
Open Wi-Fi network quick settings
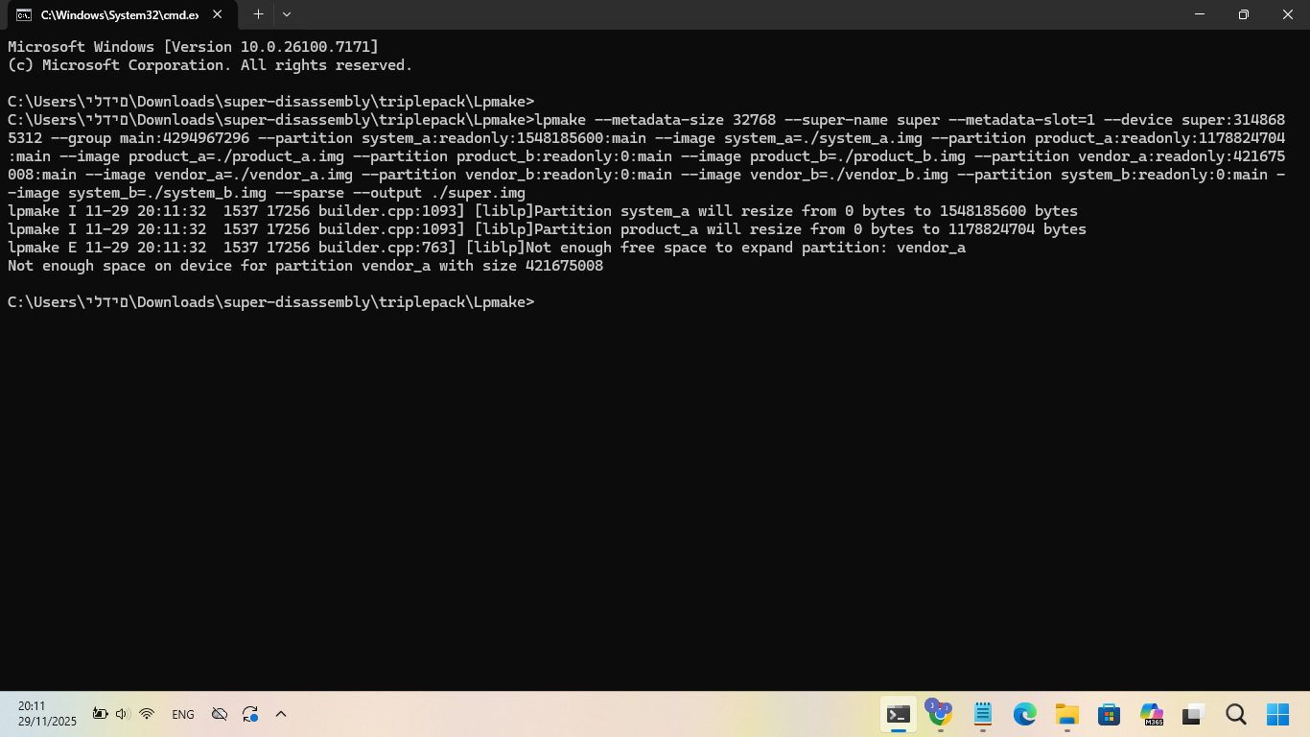[147, 714]
